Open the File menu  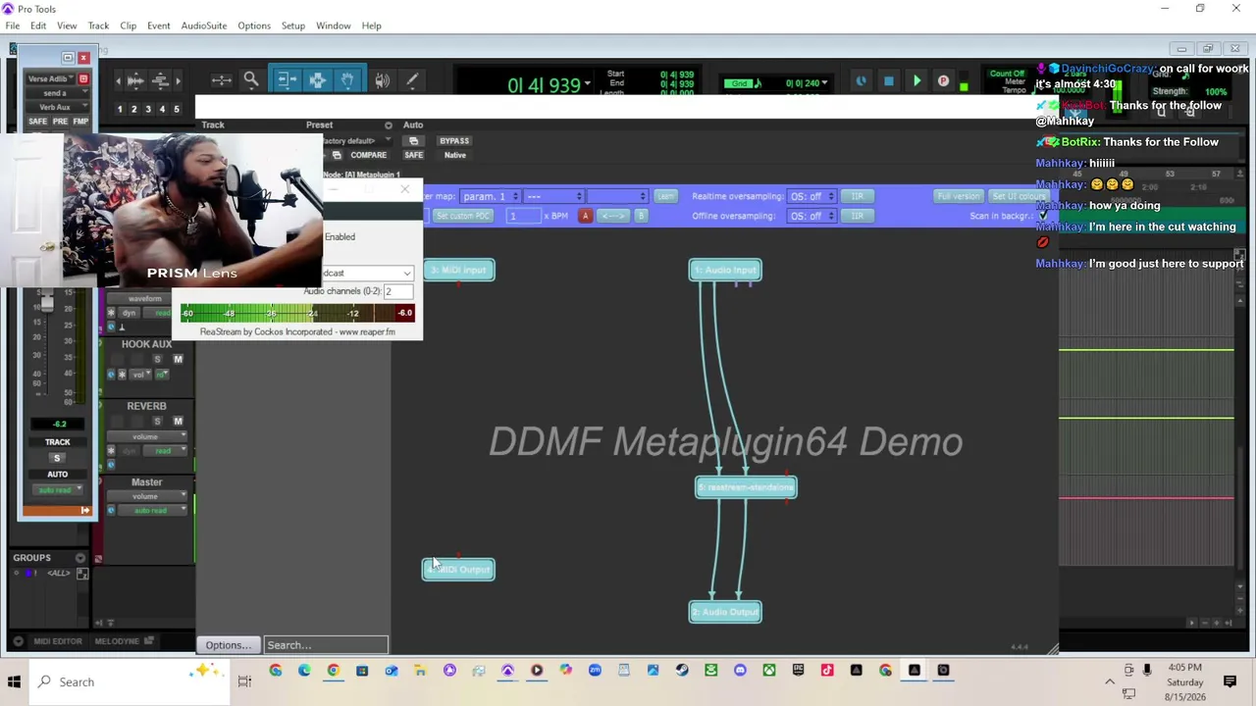[x=13, y=25]
